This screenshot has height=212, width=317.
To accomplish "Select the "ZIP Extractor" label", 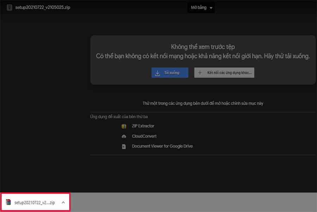I will tap(143, 126).
